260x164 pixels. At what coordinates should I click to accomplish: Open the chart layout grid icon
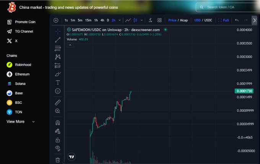pyautogui.click(x=159, y=20)
